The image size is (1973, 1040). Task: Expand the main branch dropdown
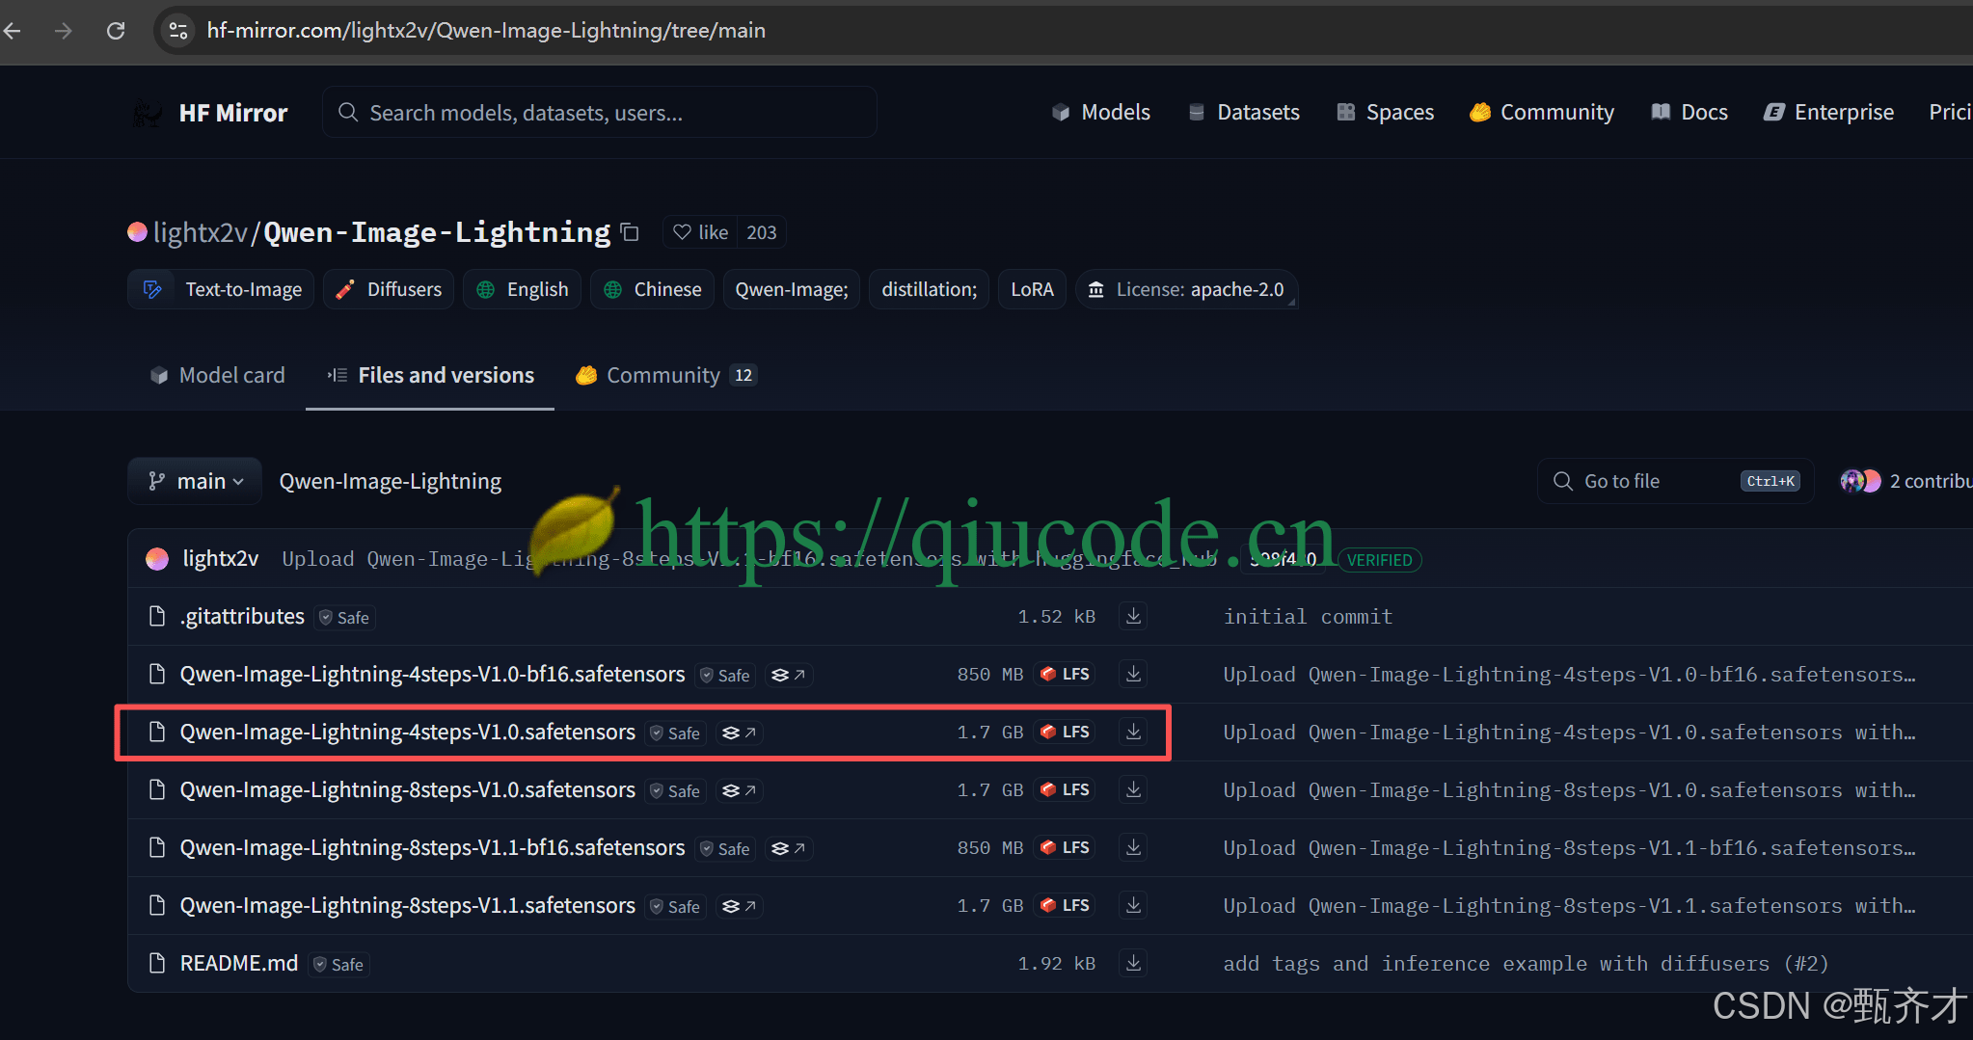click(195, 481)
